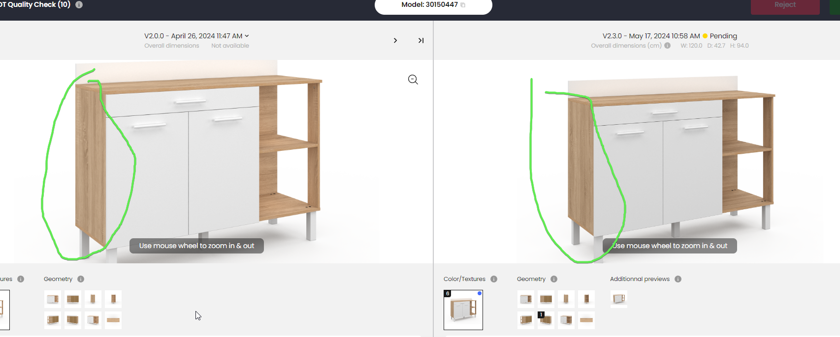Viewport: 840px width, 337px height.
Task: Select right Geometry front-angle thumbnail in top row
Action: [x=526, y=299]
